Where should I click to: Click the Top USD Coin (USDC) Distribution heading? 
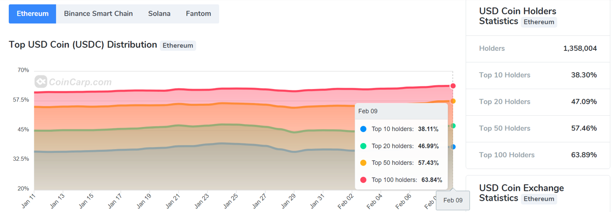click(x=83, y=45)
